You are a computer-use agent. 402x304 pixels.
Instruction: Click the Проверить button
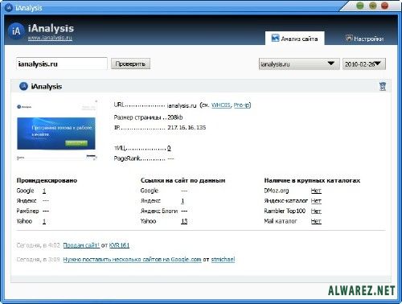tap(130, 64)
